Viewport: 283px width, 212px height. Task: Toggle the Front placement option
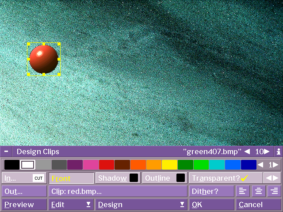71,178
